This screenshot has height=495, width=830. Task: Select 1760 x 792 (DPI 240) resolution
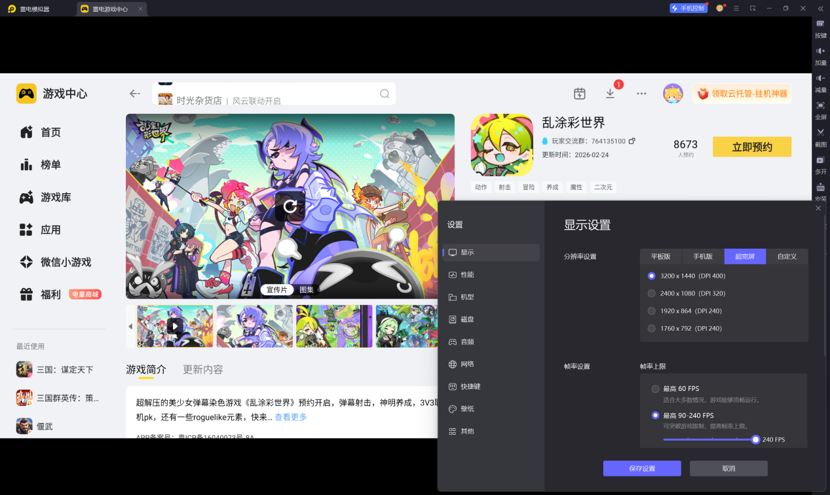651,329
